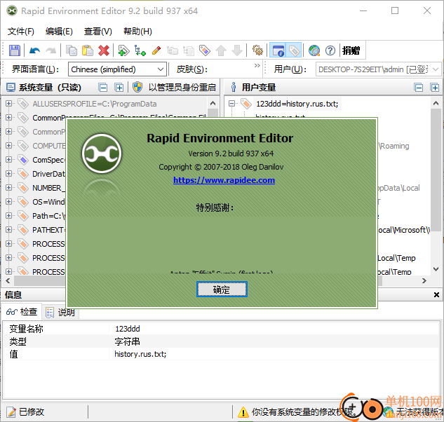
Task: Expand the DriverDat… variable node
Action: tap(8, 174)
